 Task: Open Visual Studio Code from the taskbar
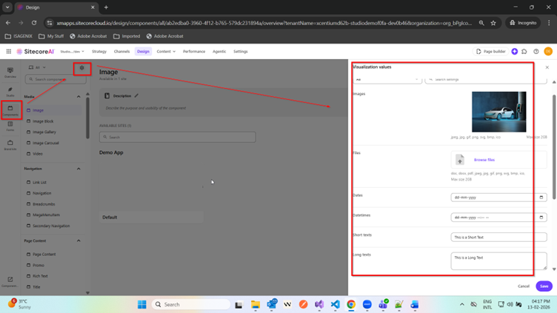click(x=335, y=304)
